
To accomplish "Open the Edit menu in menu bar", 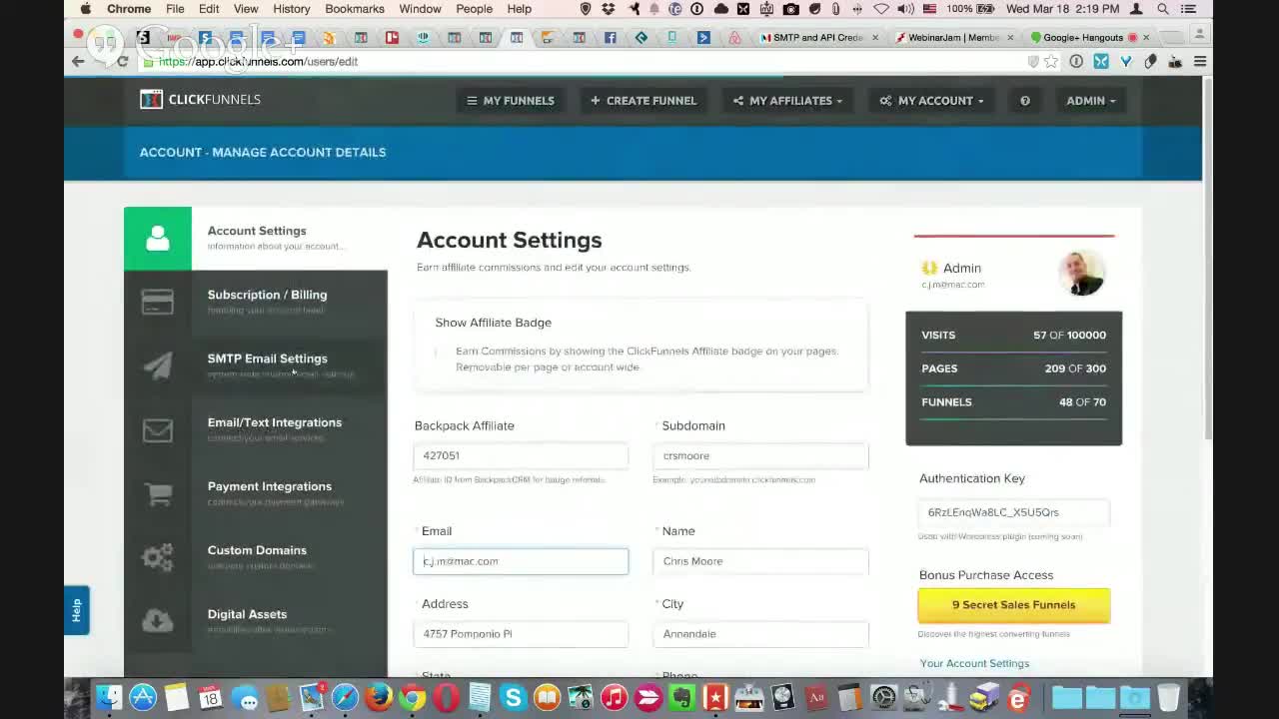I will click(x=209, y=9).
